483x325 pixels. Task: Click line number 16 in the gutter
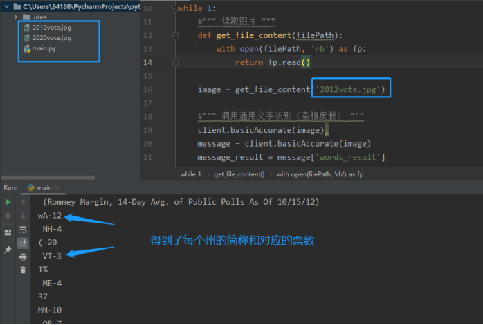(147, 90)
